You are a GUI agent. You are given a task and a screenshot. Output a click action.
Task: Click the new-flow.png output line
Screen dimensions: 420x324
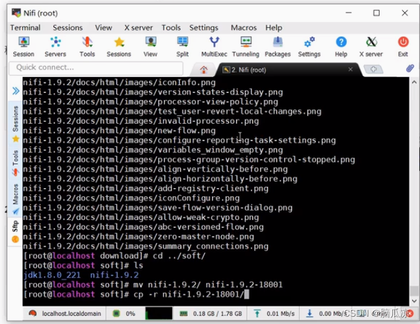(119, 131)
